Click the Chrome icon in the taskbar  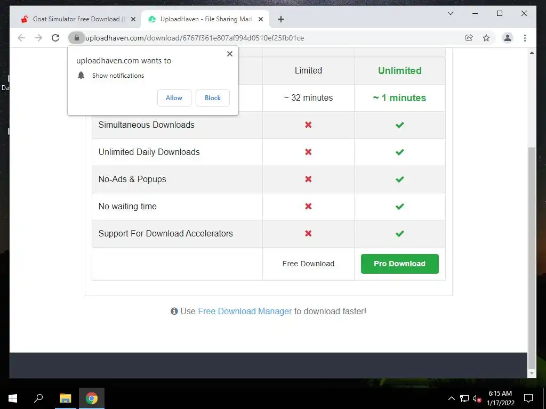pyautogui.click(x=92, y=398)
